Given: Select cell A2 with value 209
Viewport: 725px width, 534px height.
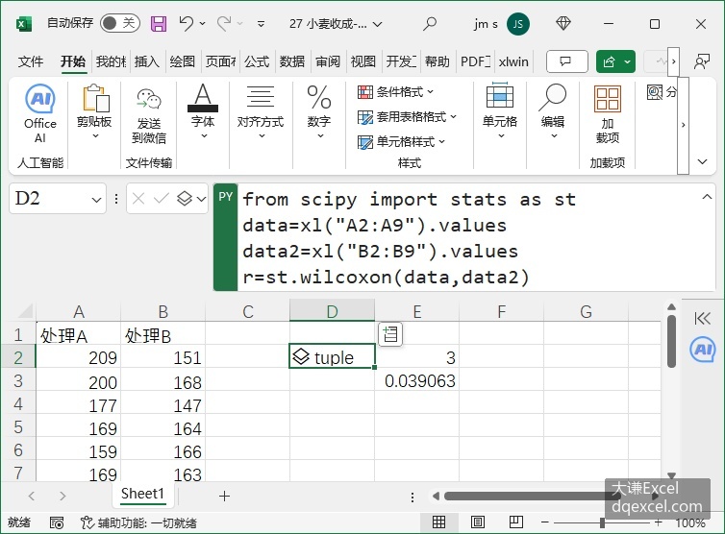Looking at the screenshot, I should 79,357.
